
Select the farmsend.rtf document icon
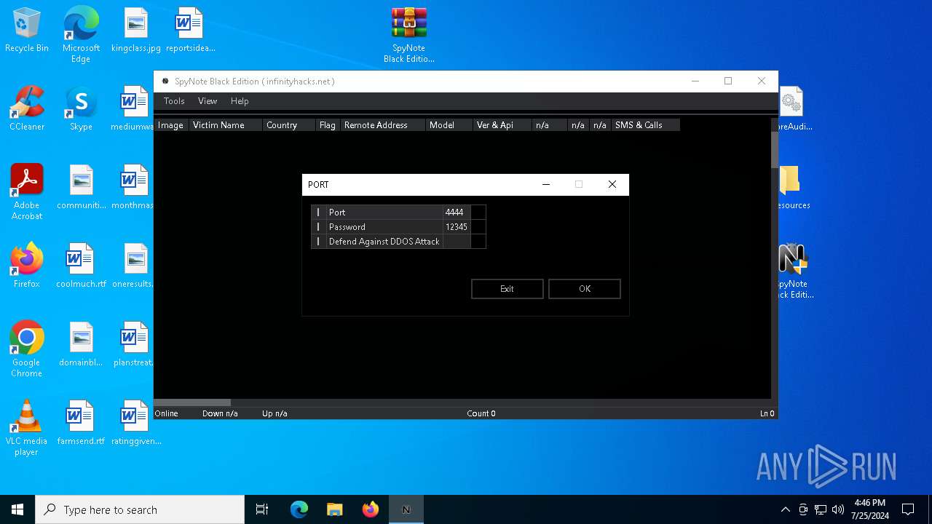[x=81, y=424]
